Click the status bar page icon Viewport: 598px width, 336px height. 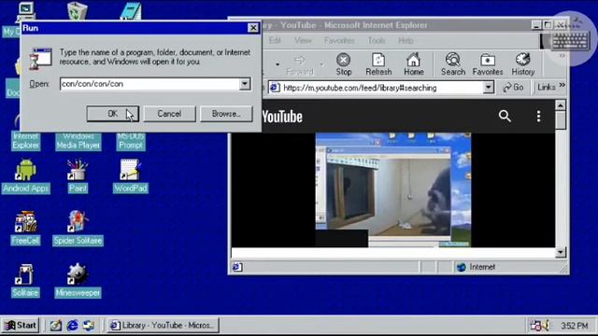point(236,267)
